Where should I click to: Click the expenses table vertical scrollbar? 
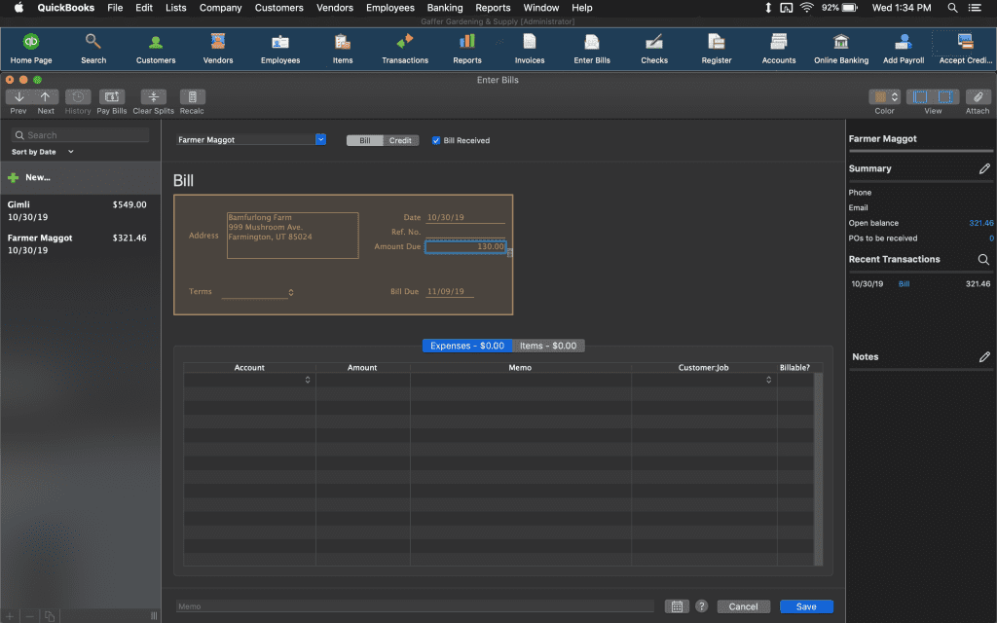(x=818, y=469)
